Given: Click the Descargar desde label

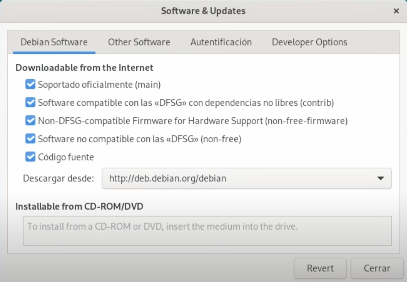Looking at the screenshot, I should 58,178.
